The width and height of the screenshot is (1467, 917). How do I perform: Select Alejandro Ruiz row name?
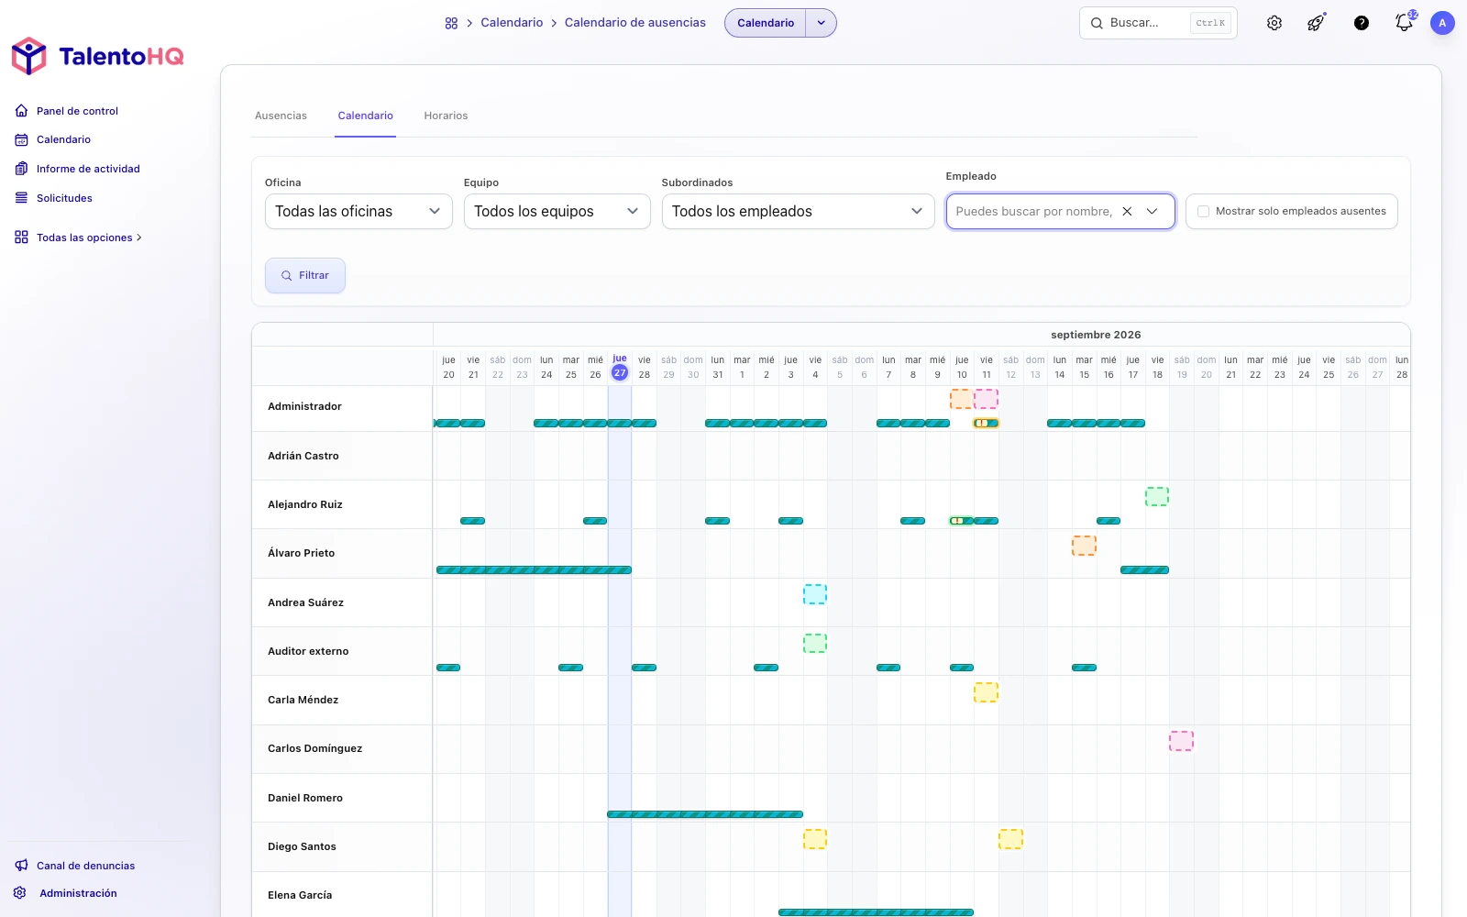305,504
